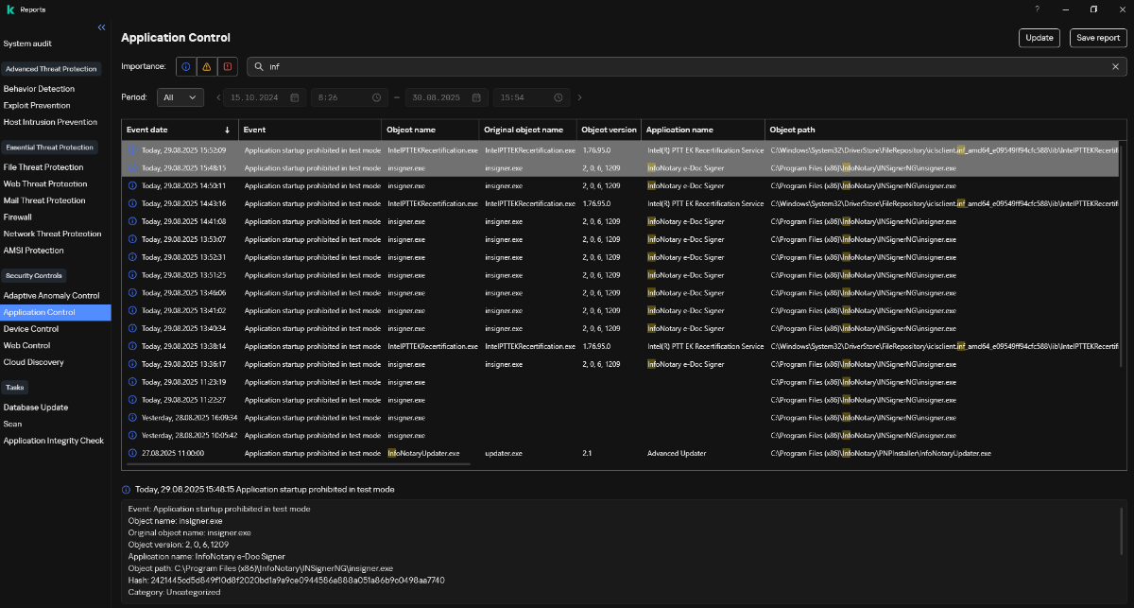Click the event details pane scrollbar
Image resolution: width=1134 pixels, height=608 pixels.
(x=1122, y=530)
